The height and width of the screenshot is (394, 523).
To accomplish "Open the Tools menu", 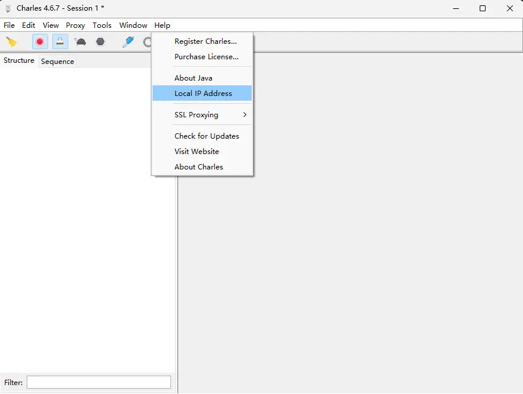I will pyautogui.click(x=102, y=25).
